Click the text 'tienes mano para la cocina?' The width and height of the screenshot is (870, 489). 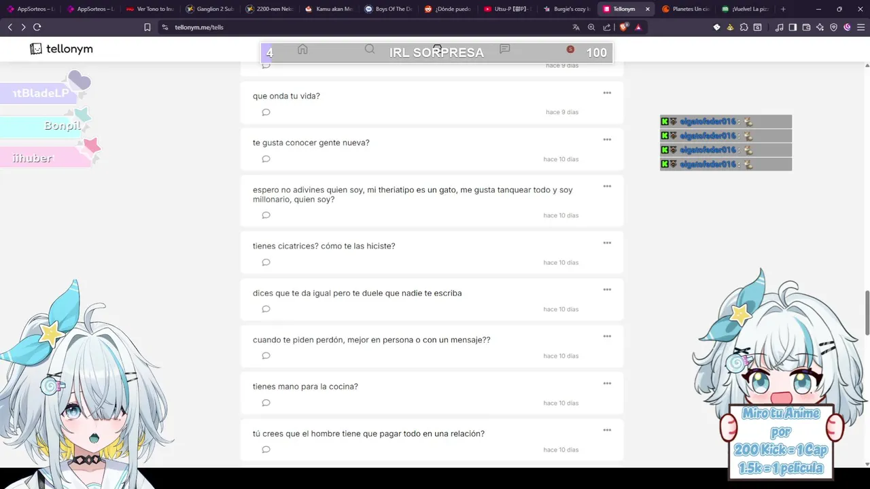305,386
